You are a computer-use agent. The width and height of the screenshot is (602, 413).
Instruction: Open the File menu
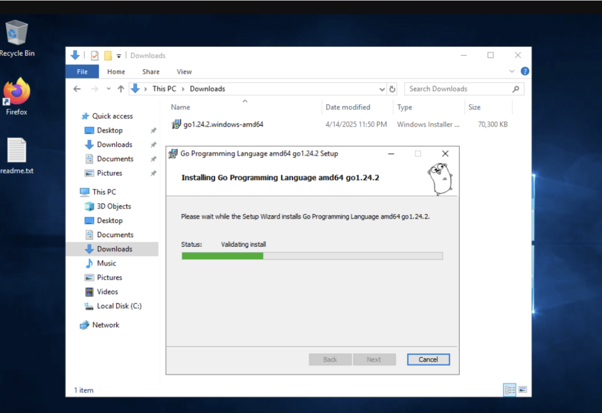tap(82, 72)
